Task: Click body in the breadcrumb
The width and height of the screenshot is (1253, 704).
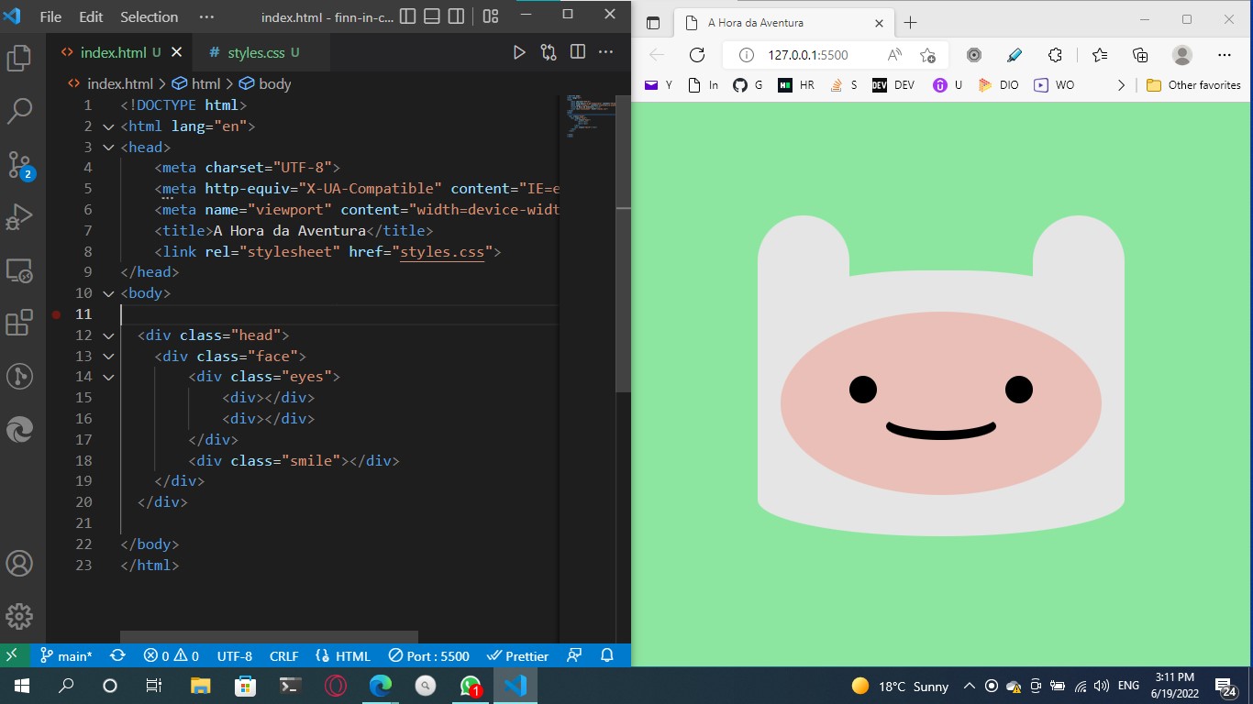Action: pyautogui.click(x=274, y=83)
